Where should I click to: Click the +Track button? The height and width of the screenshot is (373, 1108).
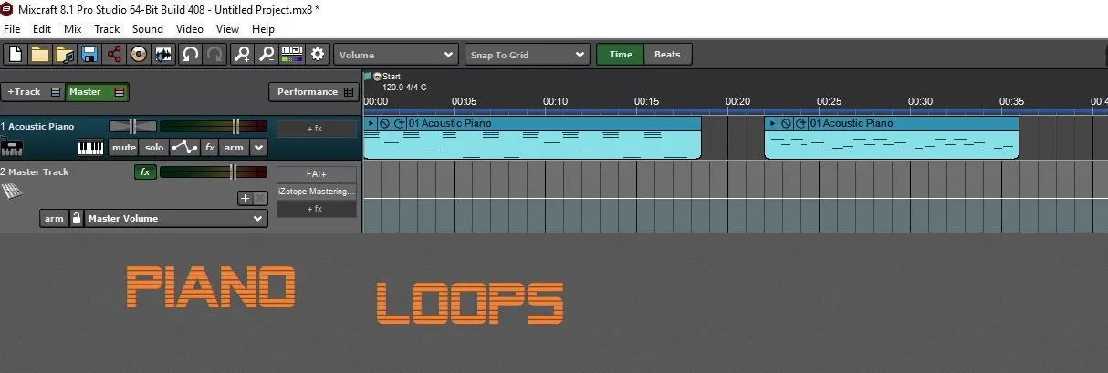click(x=33, y=92)
